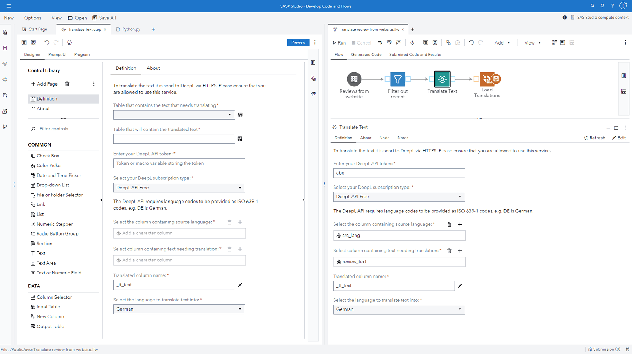632x354 pixels.
Task: Switch to the Generated Code tab
Action: 366,54
